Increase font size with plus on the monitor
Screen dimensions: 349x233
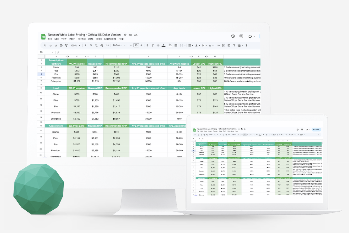(141, 46)
